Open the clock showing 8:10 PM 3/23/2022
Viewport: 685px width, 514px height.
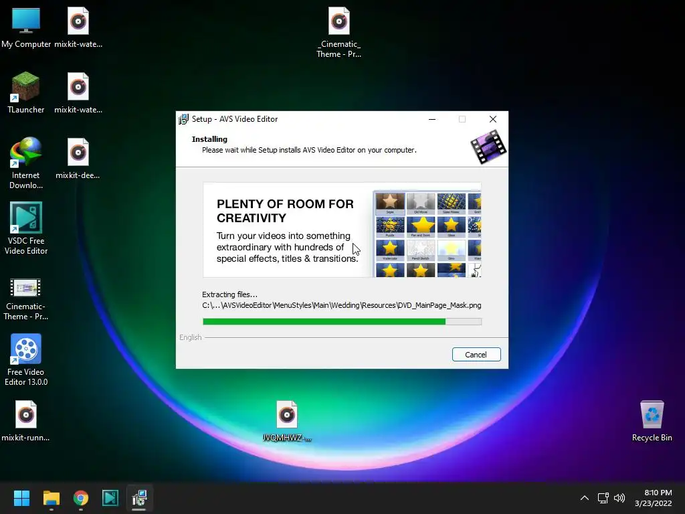[x=654, y=498]
